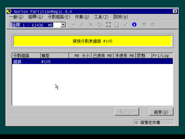Click the 分割磁區 column header
Viewport: 185px width, 139px height.
pos(26,56)
